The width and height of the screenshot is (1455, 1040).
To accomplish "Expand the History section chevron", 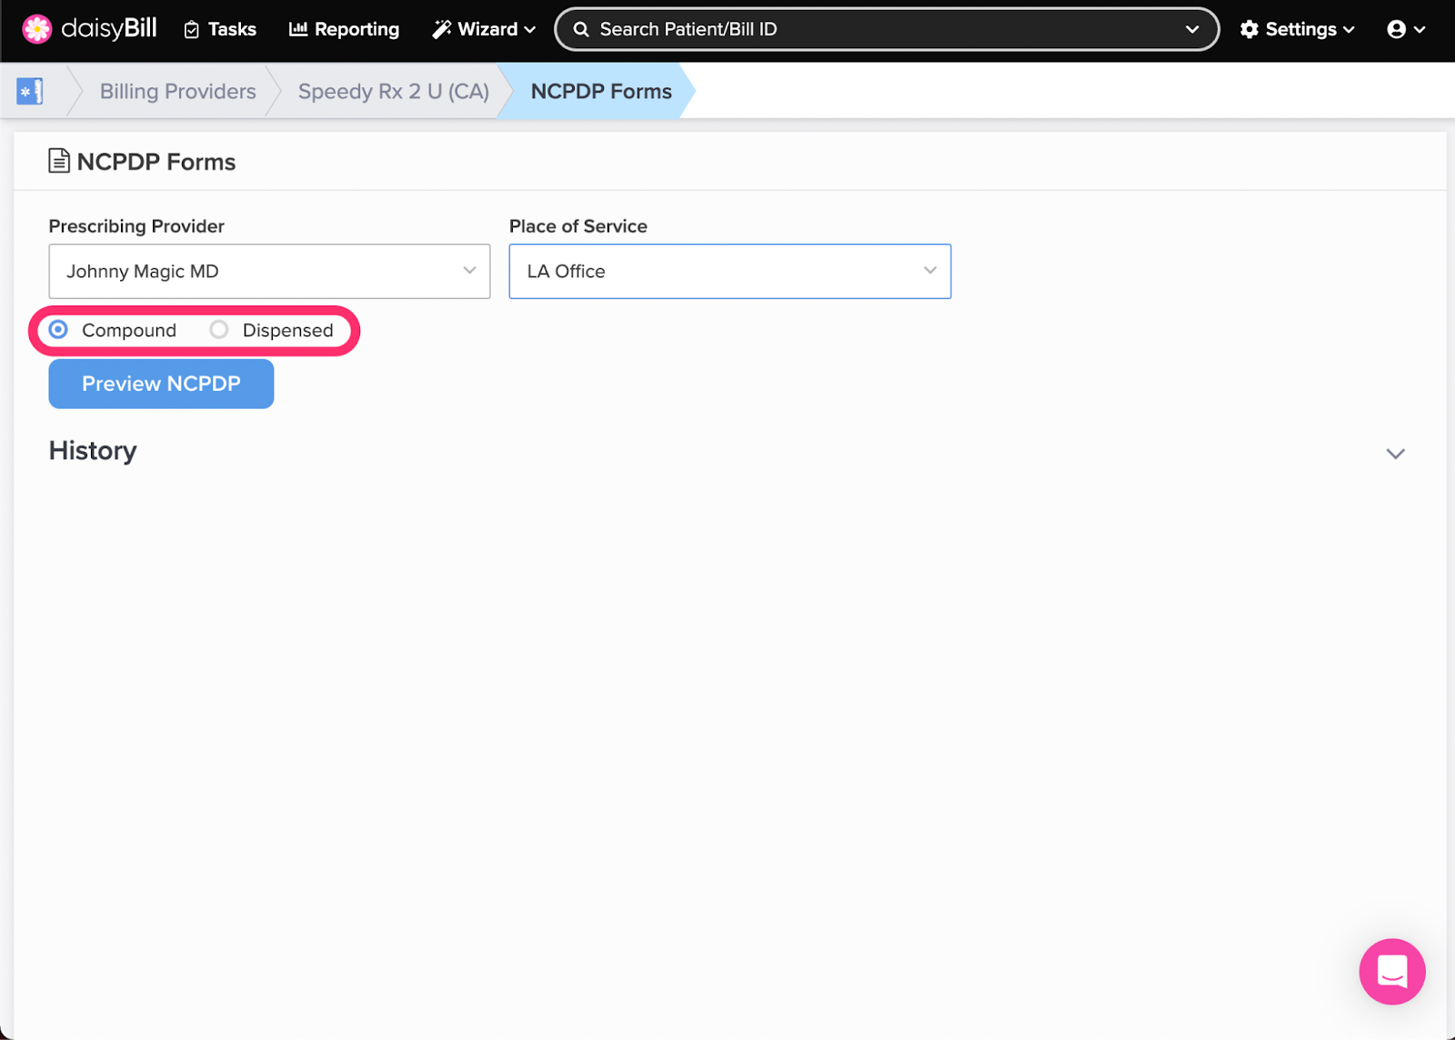I will click(1395, 453).
